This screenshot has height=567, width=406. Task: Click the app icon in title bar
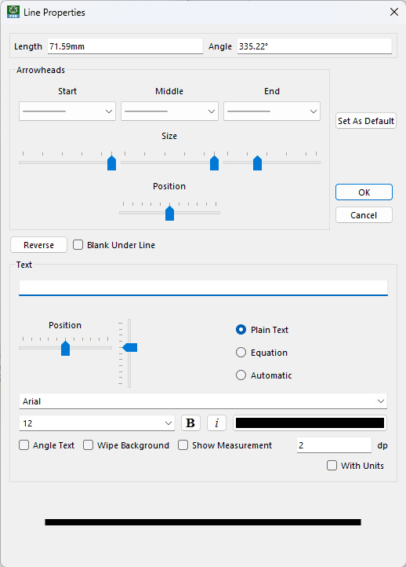pyautogui.click(x=13, y=12)
